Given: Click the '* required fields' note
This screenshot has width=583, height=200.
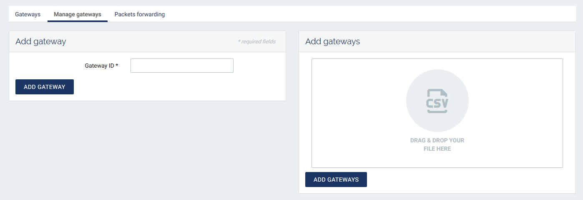Looking at the screenshot, I should 256,41.
